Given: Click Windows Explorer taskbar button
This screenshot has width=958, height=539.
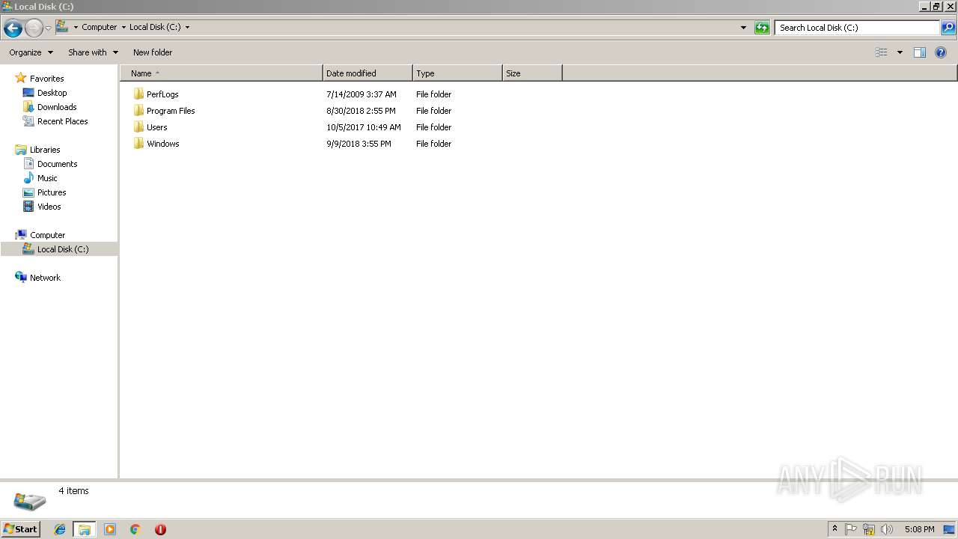Looking at the screenshot, I should coord(85,529).
